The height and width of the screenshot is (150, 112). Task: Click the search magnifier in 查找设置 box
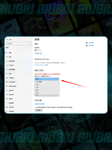pos(30,44)
